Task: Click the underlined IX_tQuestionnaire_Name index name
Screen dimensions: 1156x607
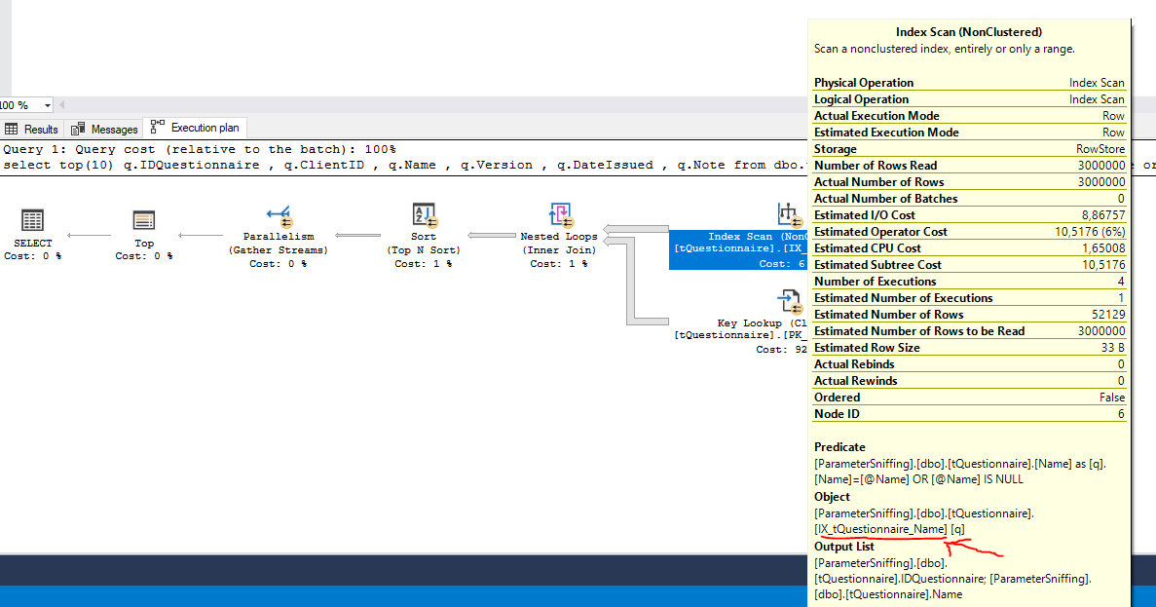Action: click(881, 528)
